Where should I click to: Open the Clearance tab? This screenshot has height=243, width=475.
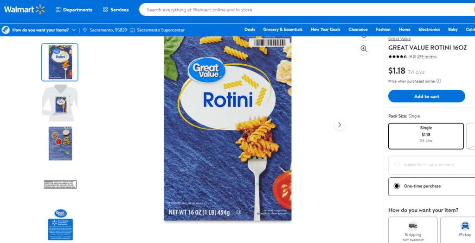point(358,30)
